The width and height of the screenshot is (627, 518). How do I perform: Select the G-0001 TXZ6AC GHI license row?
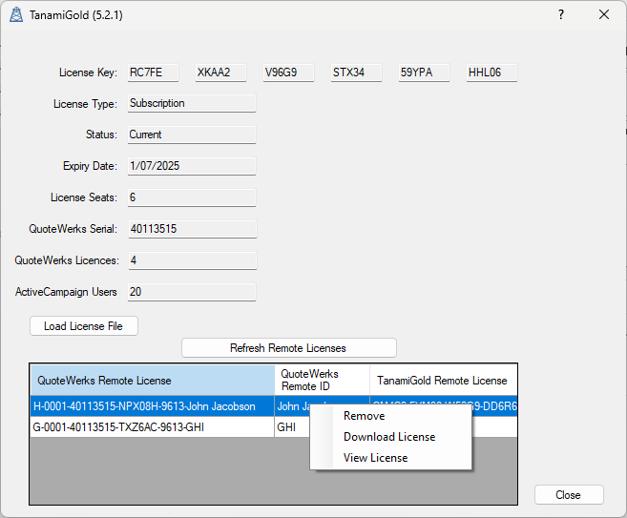151,427
